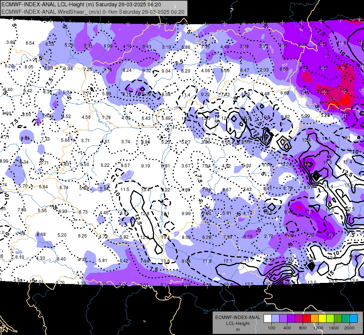Click the legend tick value 400

287,328
